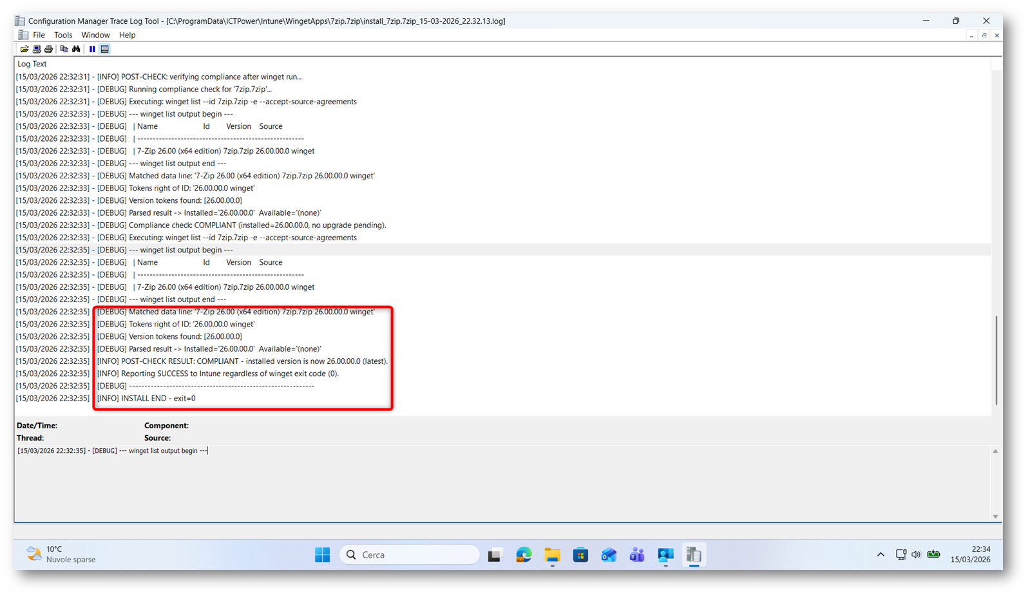The width and height of the screenshot is (1030, 597).
Task: Click the Open log file toolbar icon
Action: [24, 49]
